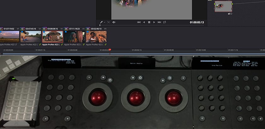
Task: Click the blue flag on clip 05
Action: click(x=87, y=32)
